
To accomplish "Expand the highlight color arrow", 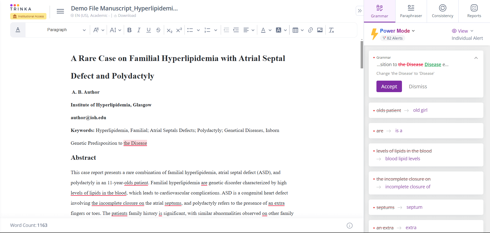I will [285, 30].
